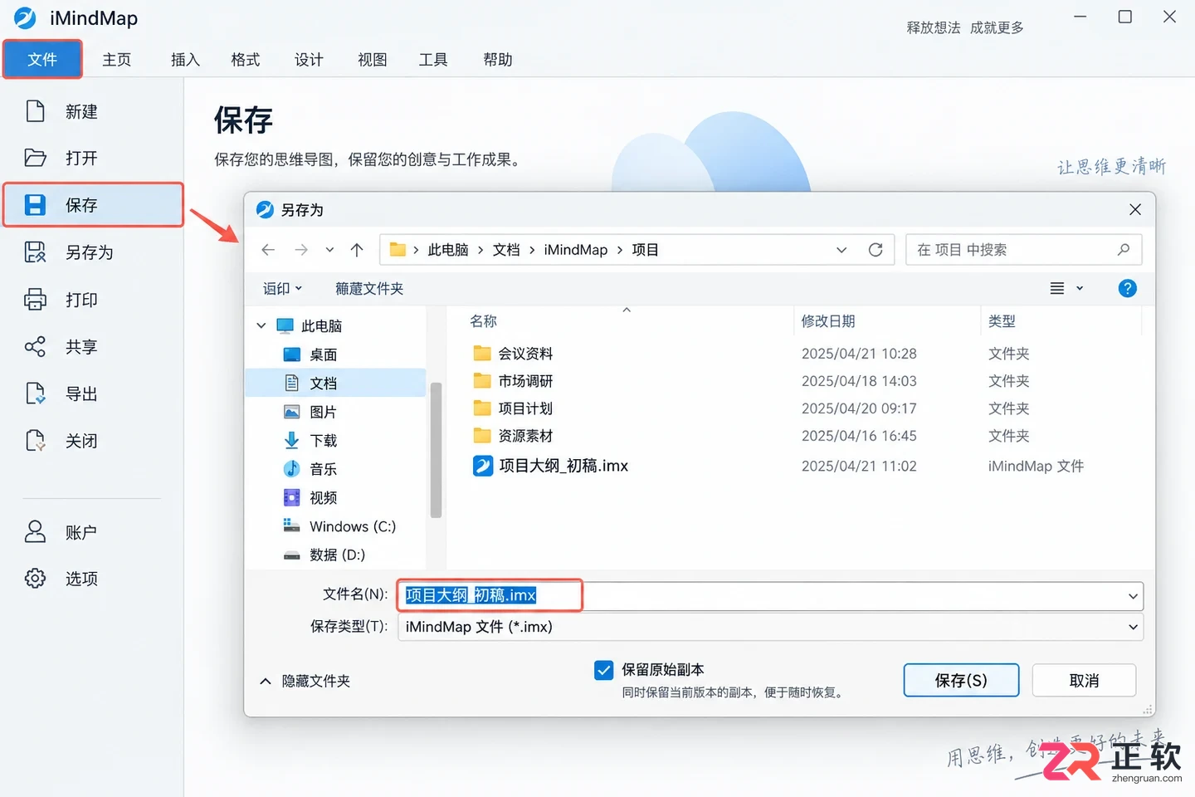1195x797 pixels.
Task: Click the 取消 button
Action: point(1084,680)
